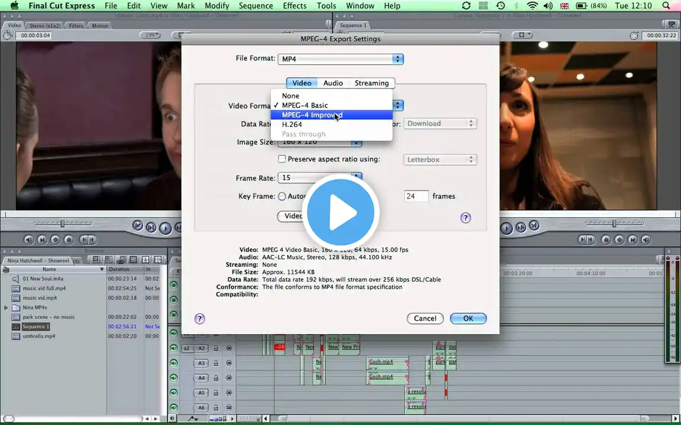Screen dimensions: 681x425
Task: Open Spotlight search in menu bar
Action: click(x=666, y=6)
